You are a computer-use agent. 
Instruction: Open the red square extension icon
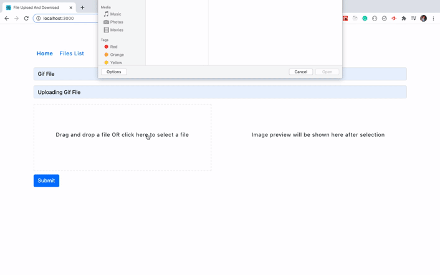pyautogui.click(x=345, y=19)
